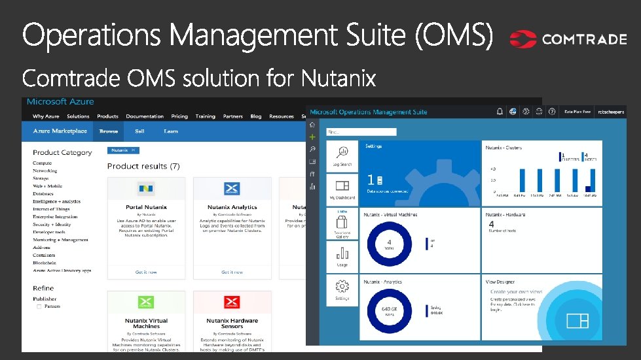Select Intelligence + analytics category

56,201
